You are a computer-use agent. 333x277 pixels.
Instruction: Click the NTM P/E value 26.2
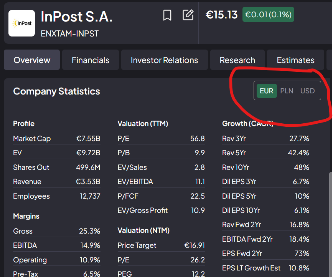click(x=198, y=260)
